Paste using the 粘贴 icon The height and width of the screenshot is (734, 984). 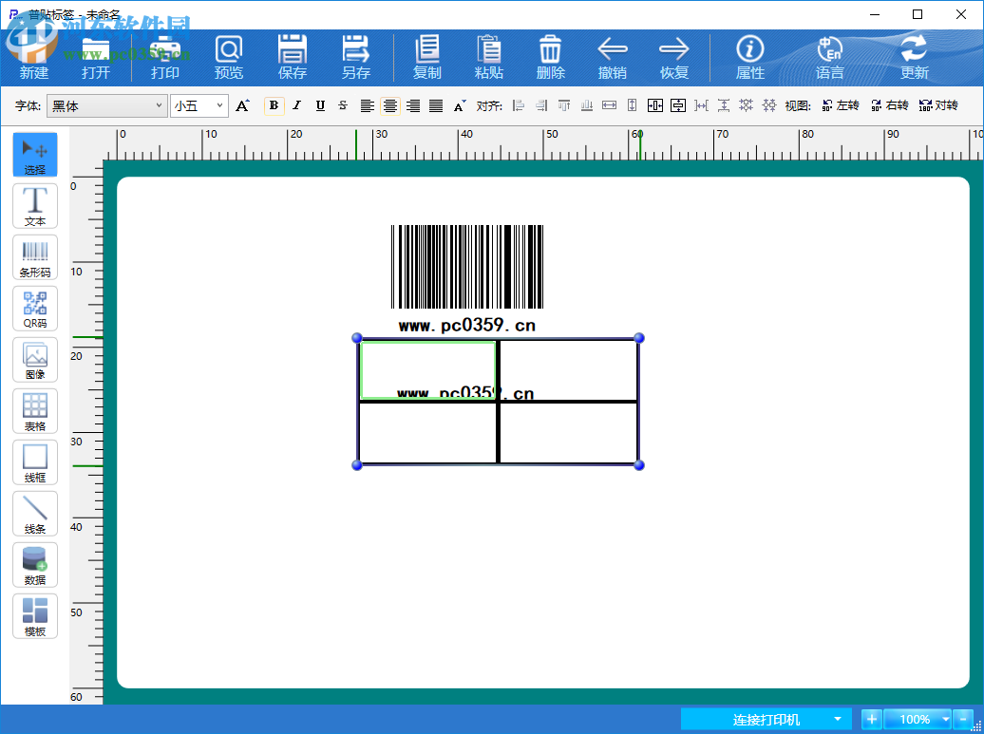489,57
